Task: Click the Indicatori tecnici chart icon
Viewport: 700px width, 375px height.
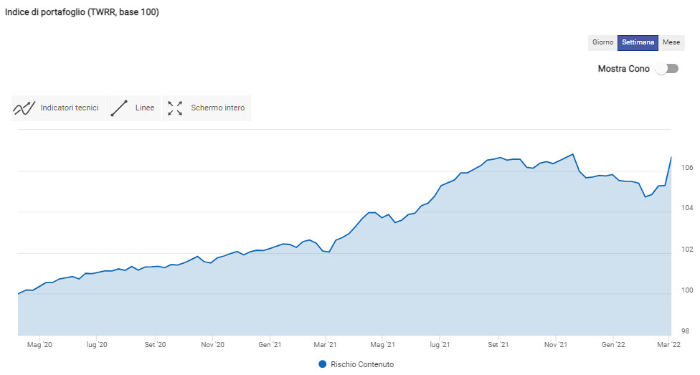Action: point(24,108)
